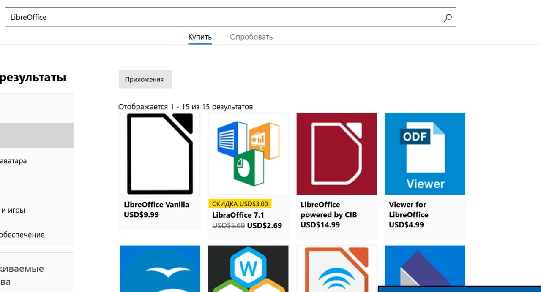The image size is (541, 292).
Task: Click the crossed-out USD$5.69 price
Action: (228, 225)
